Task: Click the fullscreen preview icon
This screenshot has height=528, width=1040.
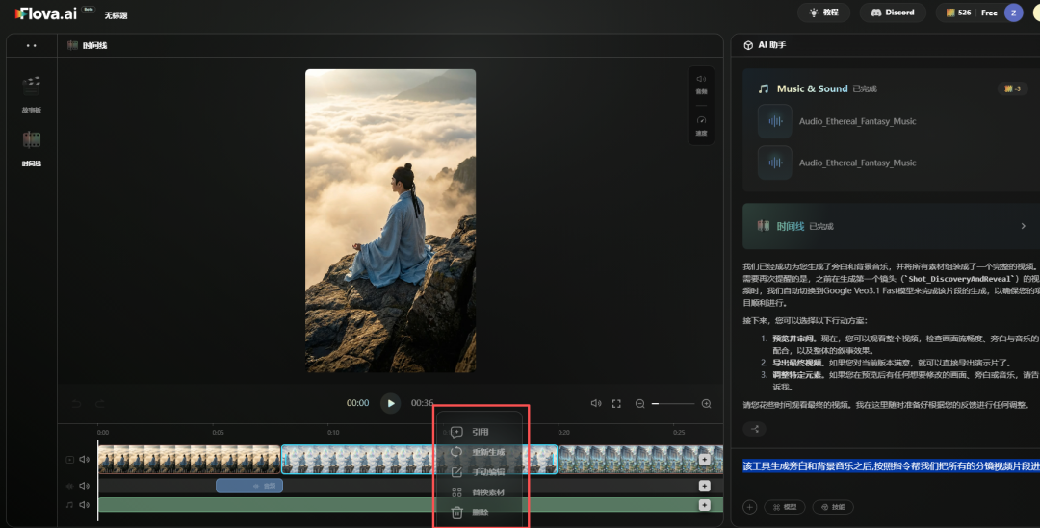Action: pyautogui.click(x=616, y=403)
